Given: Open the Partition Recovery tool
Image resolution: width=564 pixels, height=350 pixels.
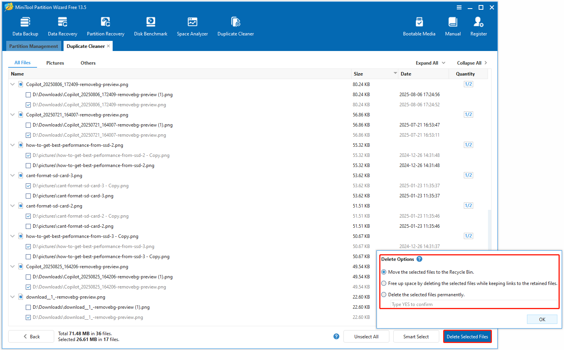Looking at the screenshot, I should [106, 25].
